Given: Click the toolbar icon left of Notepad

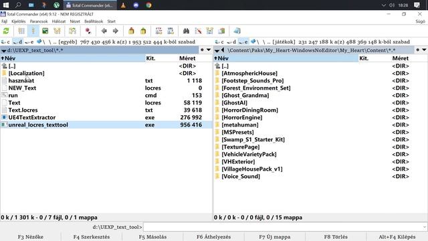Looking at the screenshot, I should pos(221,31).
